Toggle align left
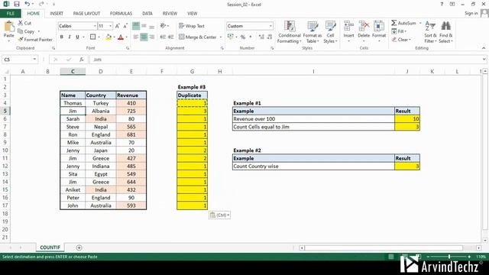Screen dimensions: 489x275 click(x=136, y=37)
